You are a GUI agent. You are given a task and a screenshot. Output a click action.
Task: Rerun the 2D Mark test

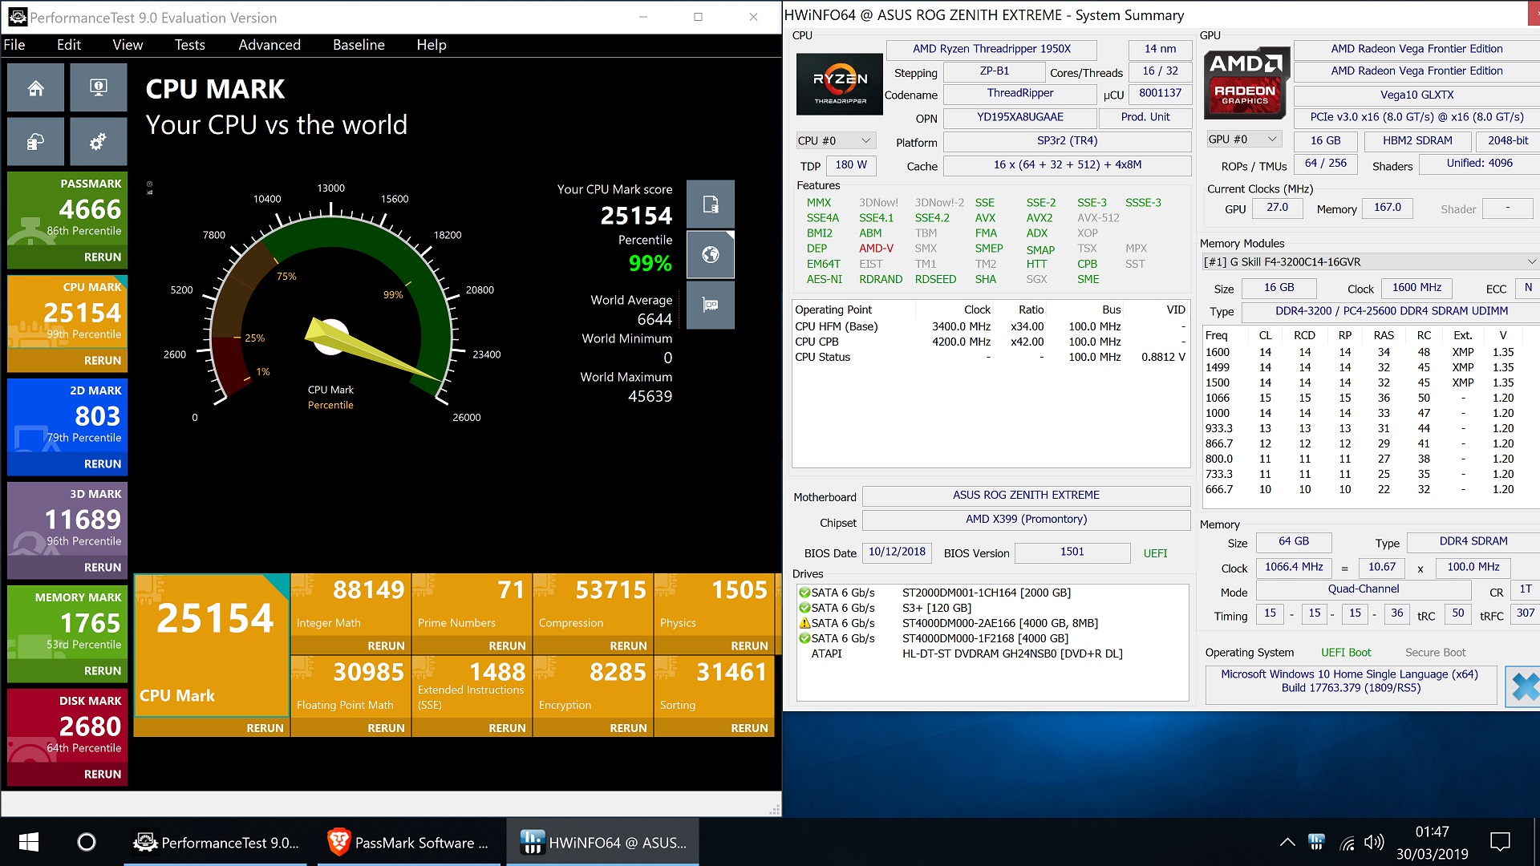click(x=103, y=464)
